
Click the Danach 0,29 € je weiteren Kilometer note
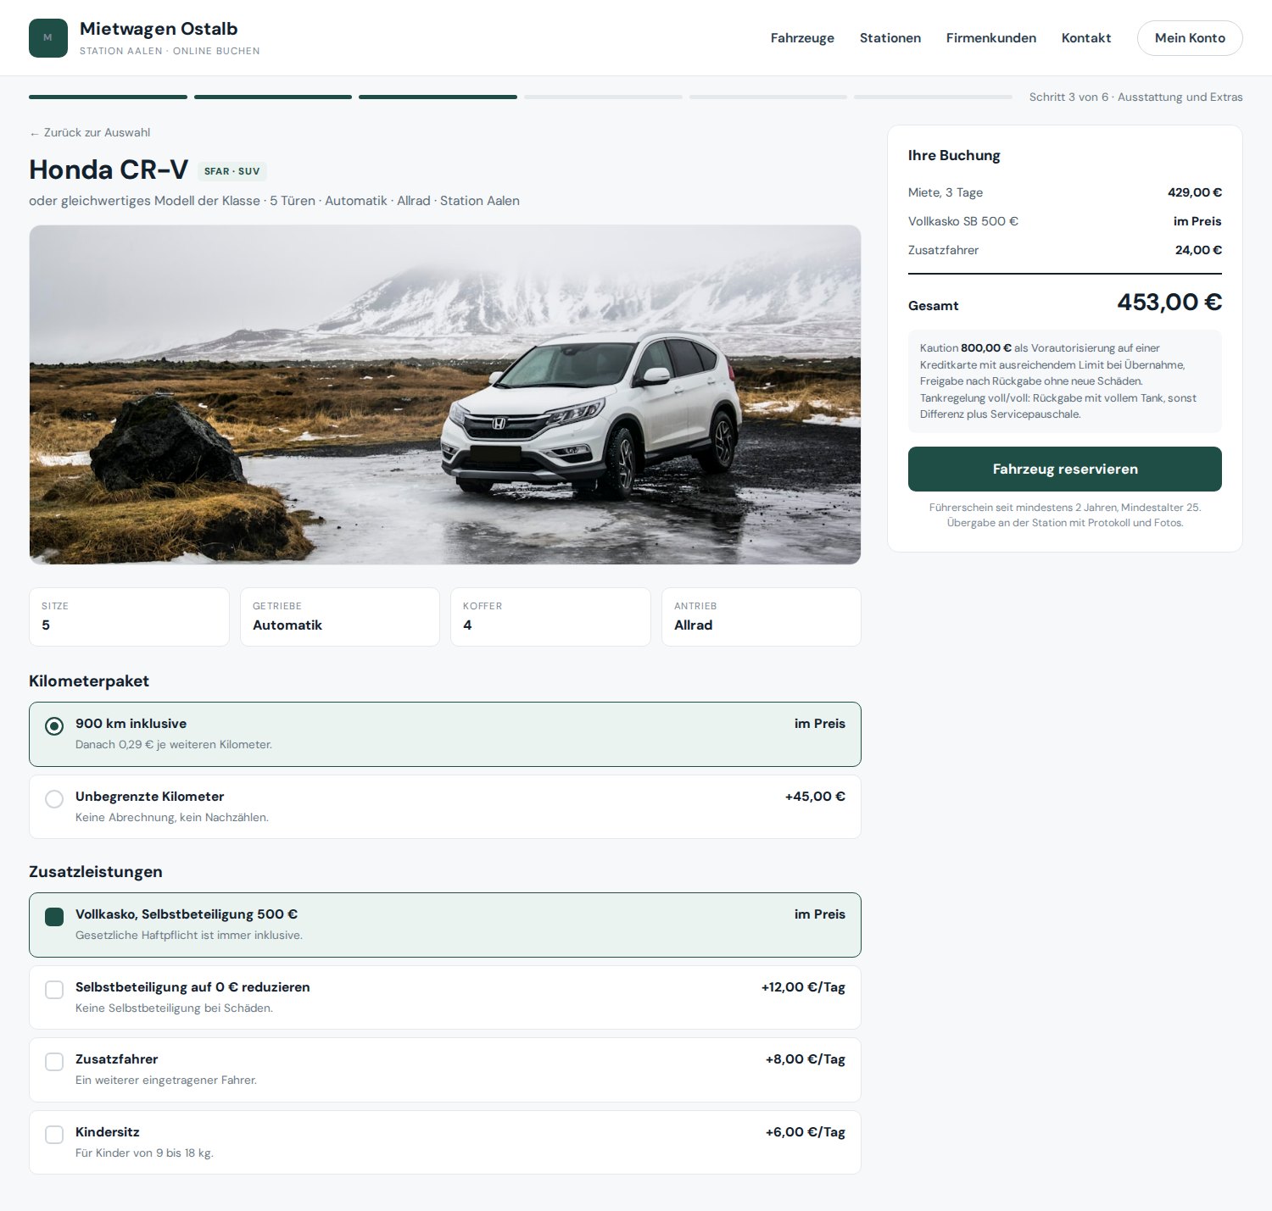174,745
